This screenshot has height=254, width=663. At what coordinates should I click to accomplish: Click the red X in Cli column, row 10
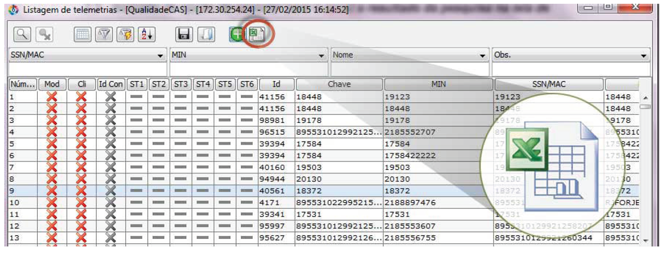[81, 203]
